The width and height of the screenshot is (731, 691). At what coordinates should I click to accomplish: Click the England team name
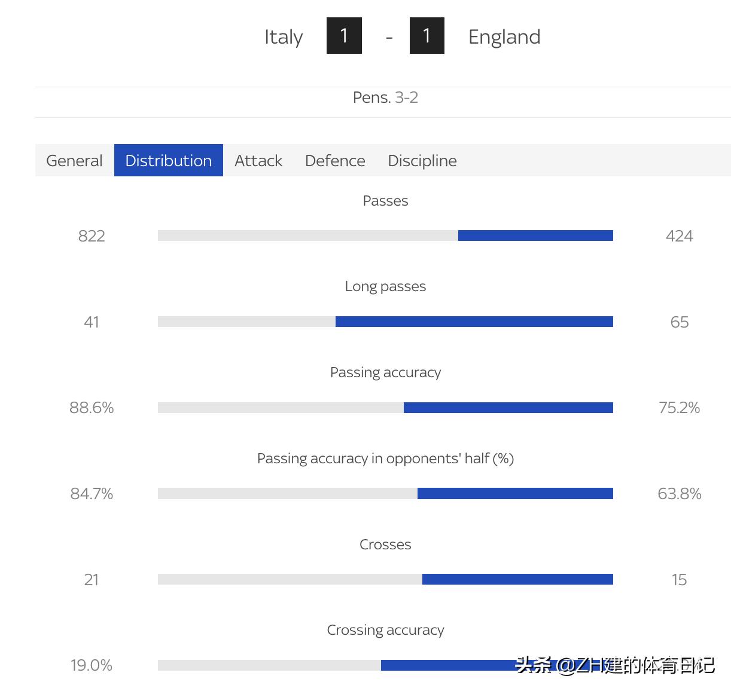(504, 37)
